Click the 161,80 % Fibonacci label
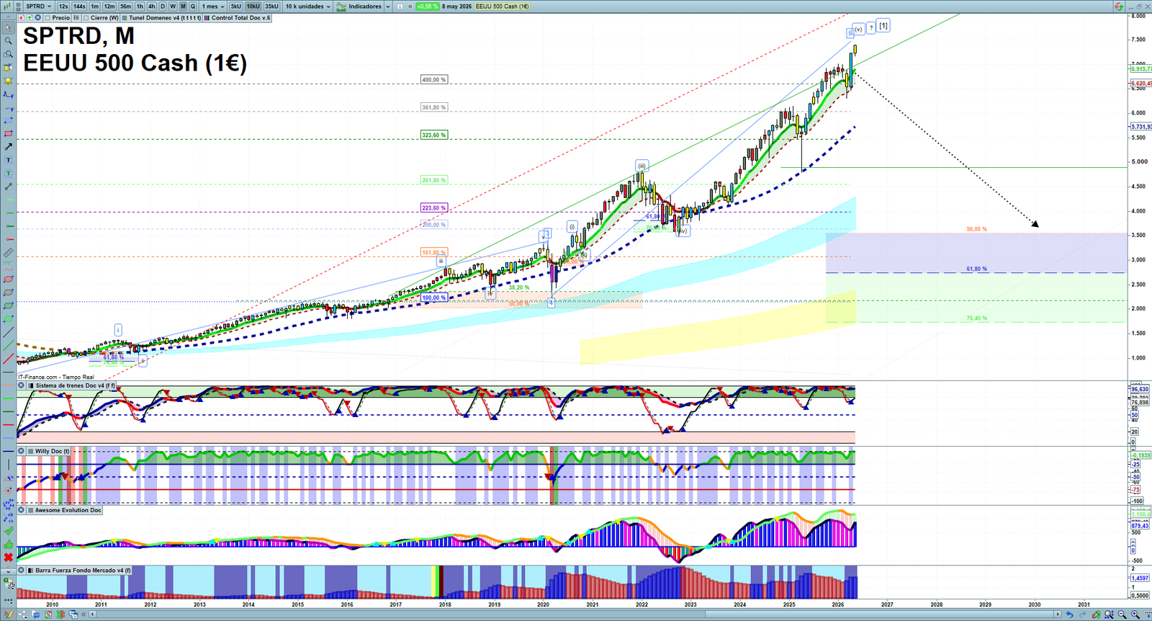 coord(434,252)
